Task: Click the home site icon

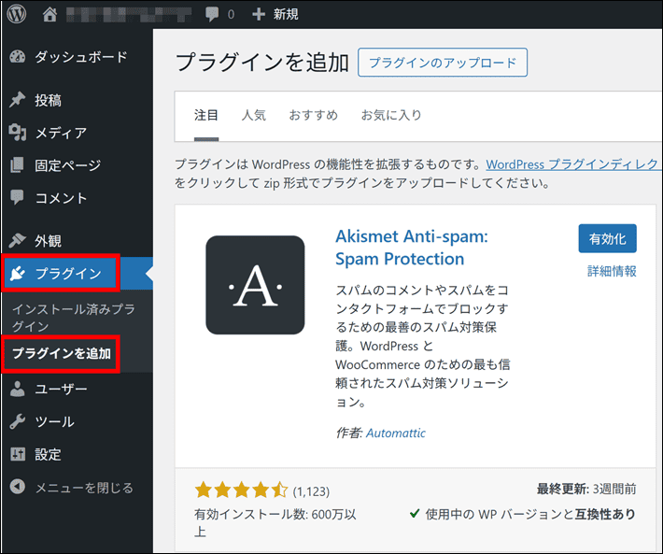Action: [x=49, y=14]
